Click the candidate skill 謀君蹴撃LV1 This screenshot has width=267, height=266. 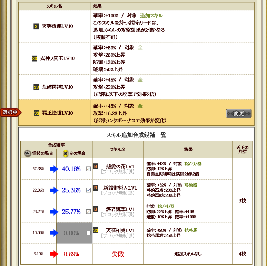[x=120, y=209]
